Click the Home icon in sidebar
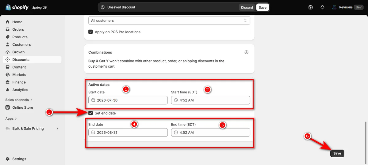The height and width of the screenshot is (165, 368). point(8,22)
